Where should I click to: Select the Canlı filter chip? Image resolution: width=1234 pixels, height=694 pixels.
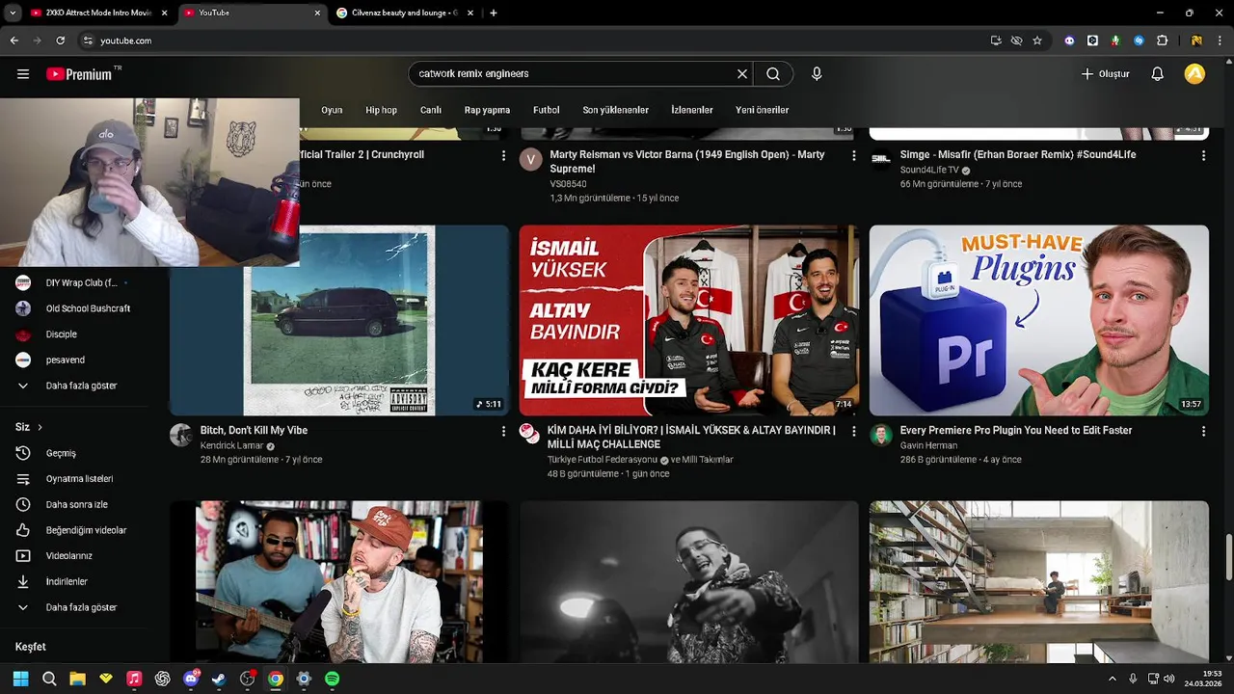431,110
